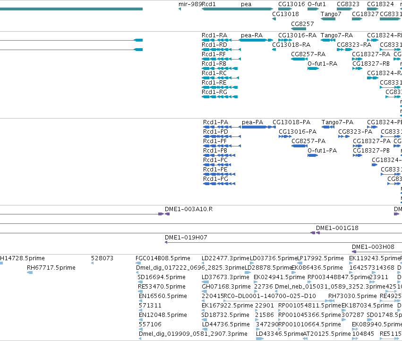Click the Rcd1-RC transcript label

[x=214, y=73]
